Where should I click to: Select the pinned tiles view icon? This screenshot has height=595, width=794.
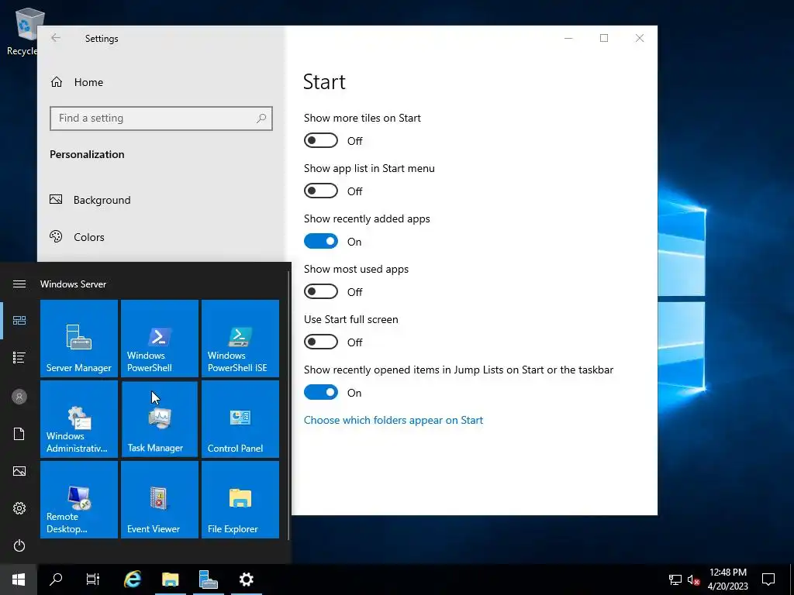[x=19, y=320]
